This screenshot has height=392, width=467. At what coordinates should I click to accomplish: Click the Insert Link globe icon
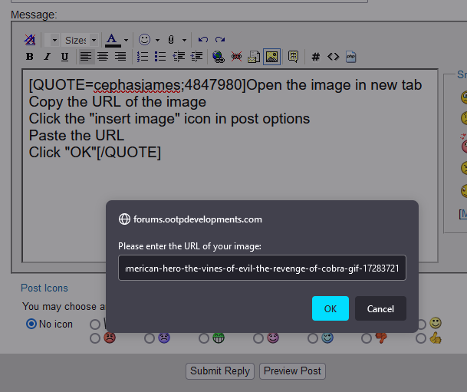[218, 57]
